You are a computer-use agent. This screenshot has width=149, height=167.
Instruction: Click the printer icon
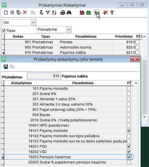[x=63, y=13]
